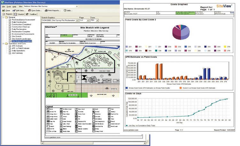Switch to the ToolBox tab

31,14
